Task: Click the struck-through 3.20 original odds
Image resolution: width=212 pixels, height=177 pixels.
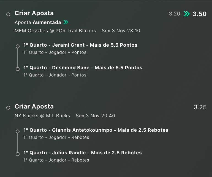Action: pyautogui.click(x=175, y=14)
